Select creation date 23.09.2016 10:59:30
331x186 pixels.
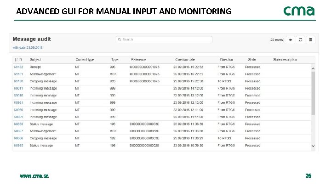188,146
